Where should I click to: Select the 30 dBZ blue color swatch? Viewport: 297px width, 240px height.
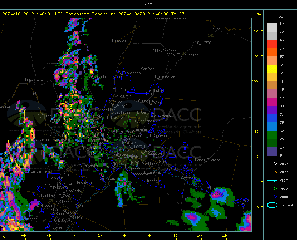pos(272,126)
